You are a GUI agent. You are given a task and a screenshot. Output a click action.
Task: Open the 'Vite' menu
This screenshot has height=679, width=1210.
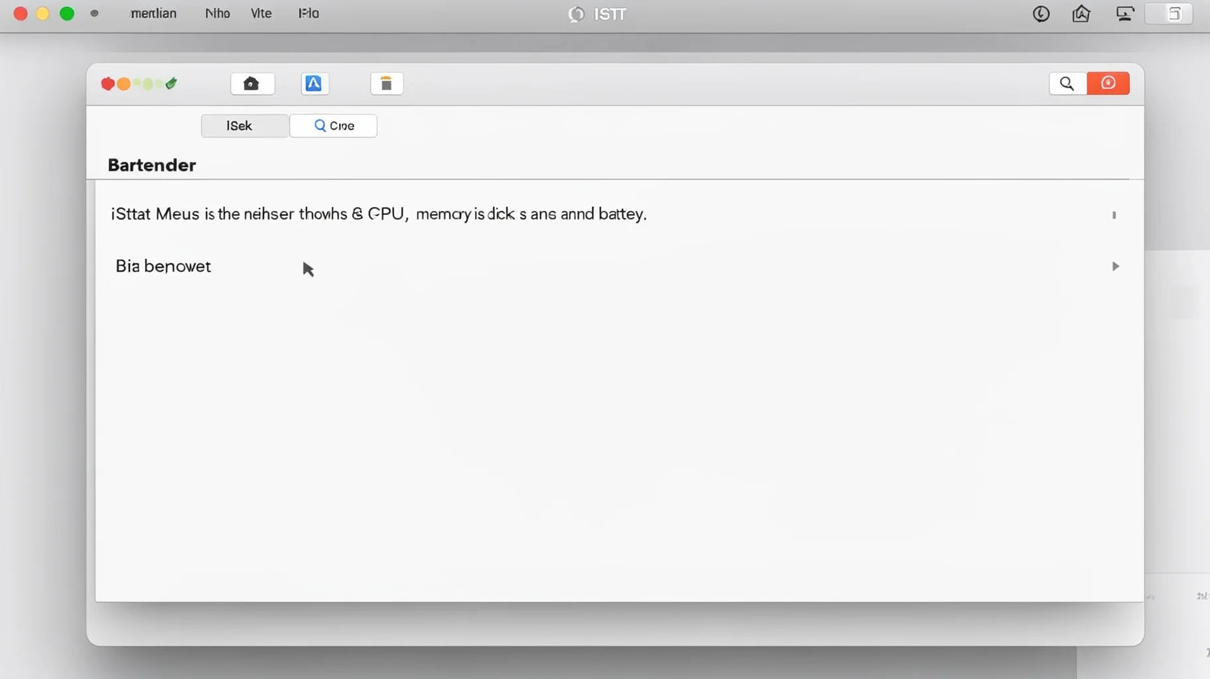[x=261, y=13]
